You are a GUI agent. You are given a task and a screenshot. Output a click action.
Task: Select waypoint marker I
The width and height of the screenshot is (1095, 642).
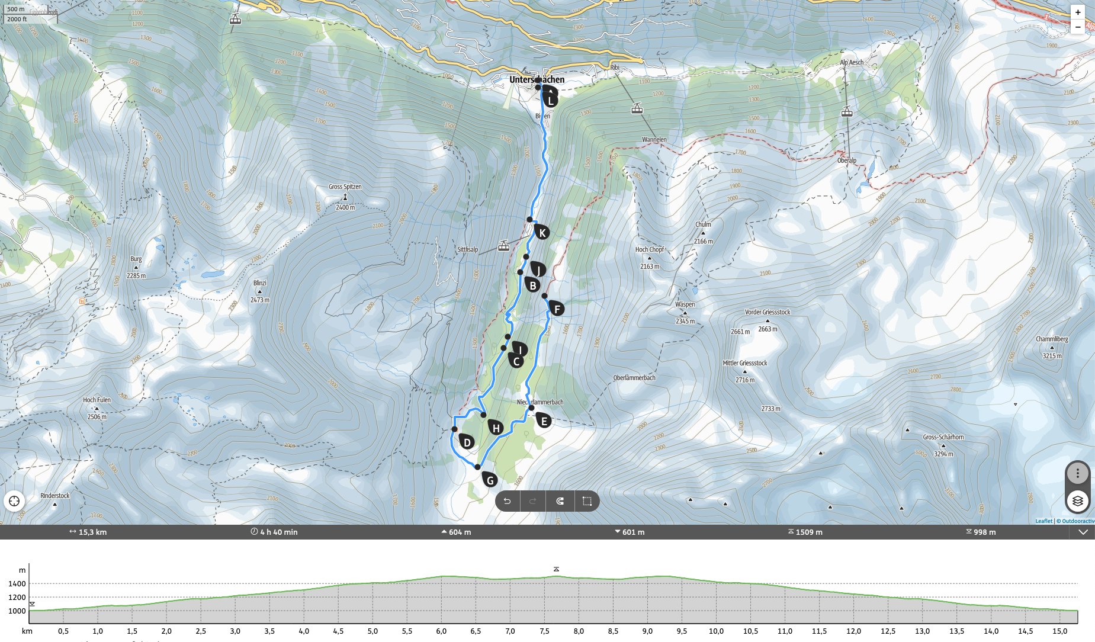(519, 349)
